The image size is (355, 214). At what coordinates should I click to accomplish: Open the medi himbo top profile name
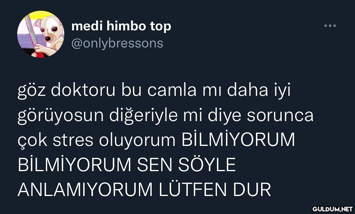click(121, 27)
